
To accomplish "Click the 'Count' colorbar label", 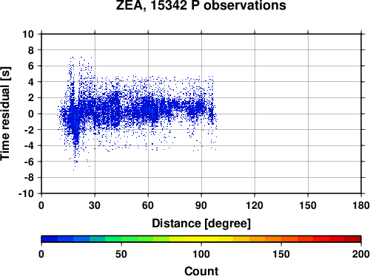I will pos(201,271).
